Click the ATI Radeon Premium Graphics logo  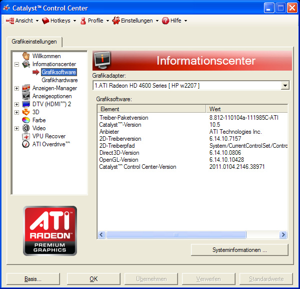click(50, 231)
